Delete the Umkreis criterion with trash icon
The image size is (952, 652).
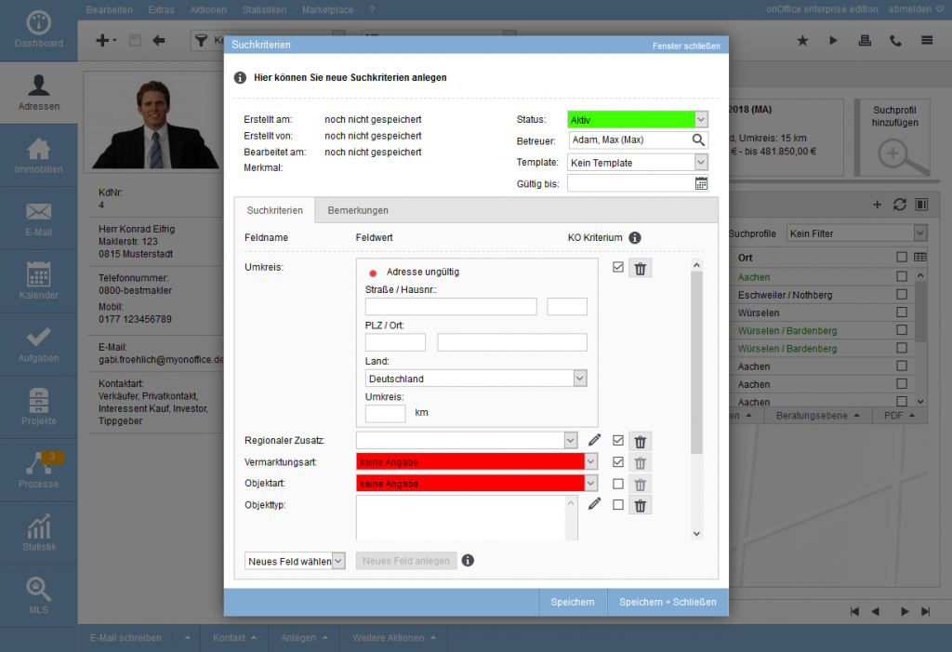point(640,269)
